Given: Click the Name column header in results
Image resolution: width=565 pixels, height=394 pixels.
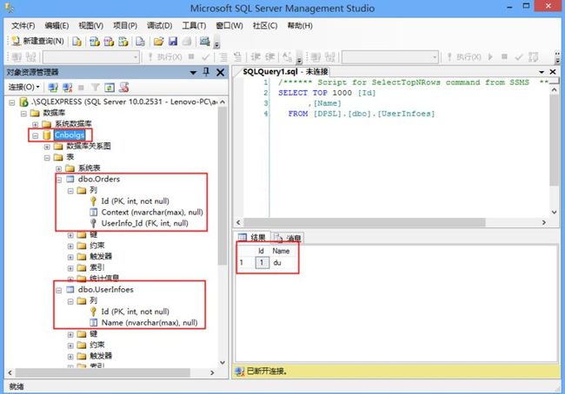Looking at the screenshot, I should (x=281, y=251).
